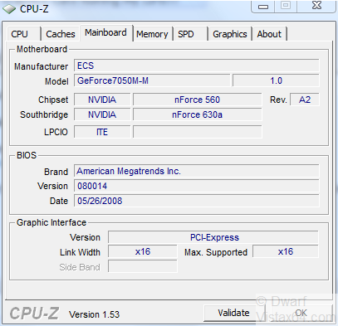This screenshot has width=338, height=326.
Task: Open the About tab
Action: (x=269, y=34)
